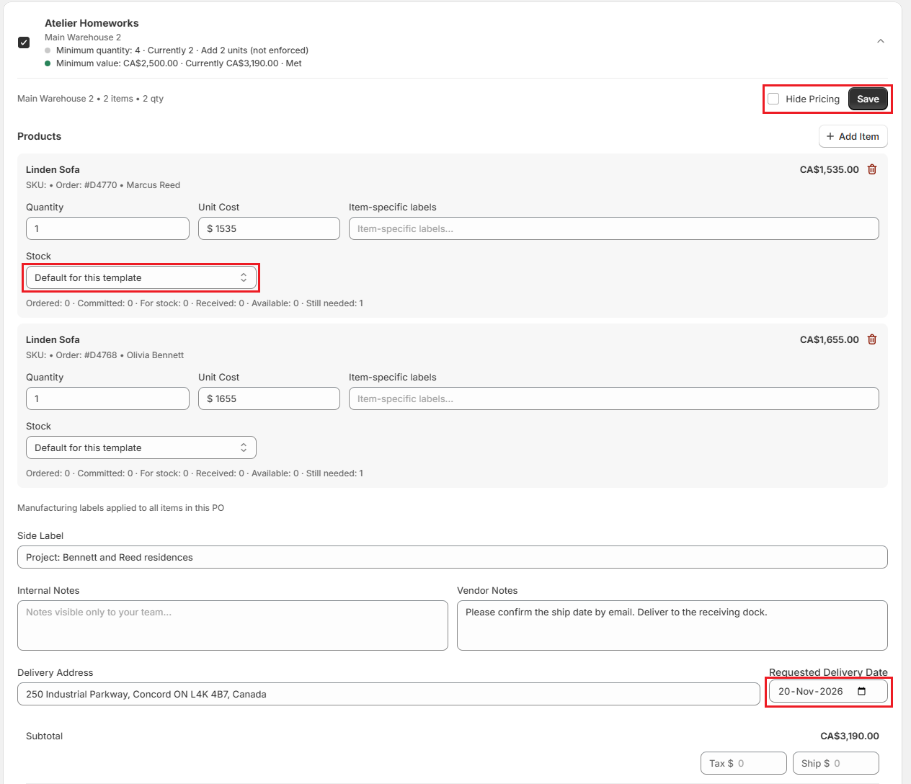Edit the Vendor Notes text
Image resolution: width=911 pixels, height=784 pixels.
click(672, 625)
